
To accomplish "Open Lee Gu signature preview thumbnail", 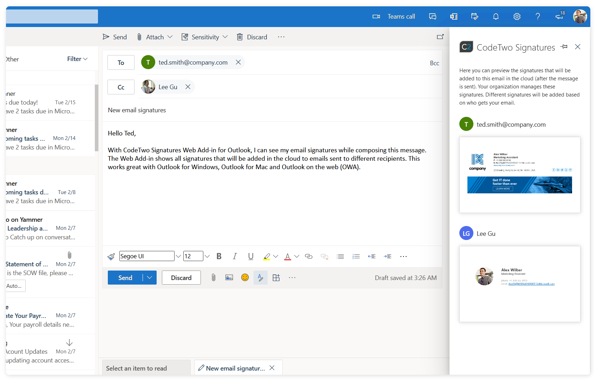I will tap(520, 284).
